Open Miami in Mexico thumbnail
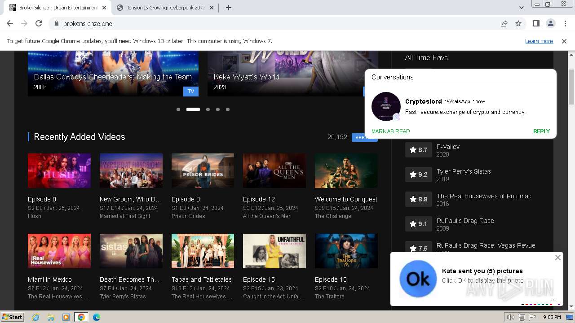575x323 pixels. 59,251
